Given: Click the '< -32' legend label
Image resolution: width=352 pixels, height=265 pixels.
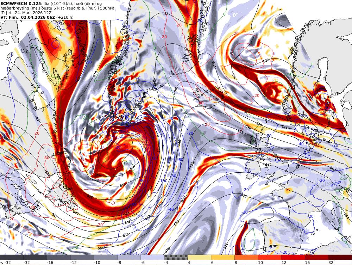Looking at the screenshot, I should point(5,263).
